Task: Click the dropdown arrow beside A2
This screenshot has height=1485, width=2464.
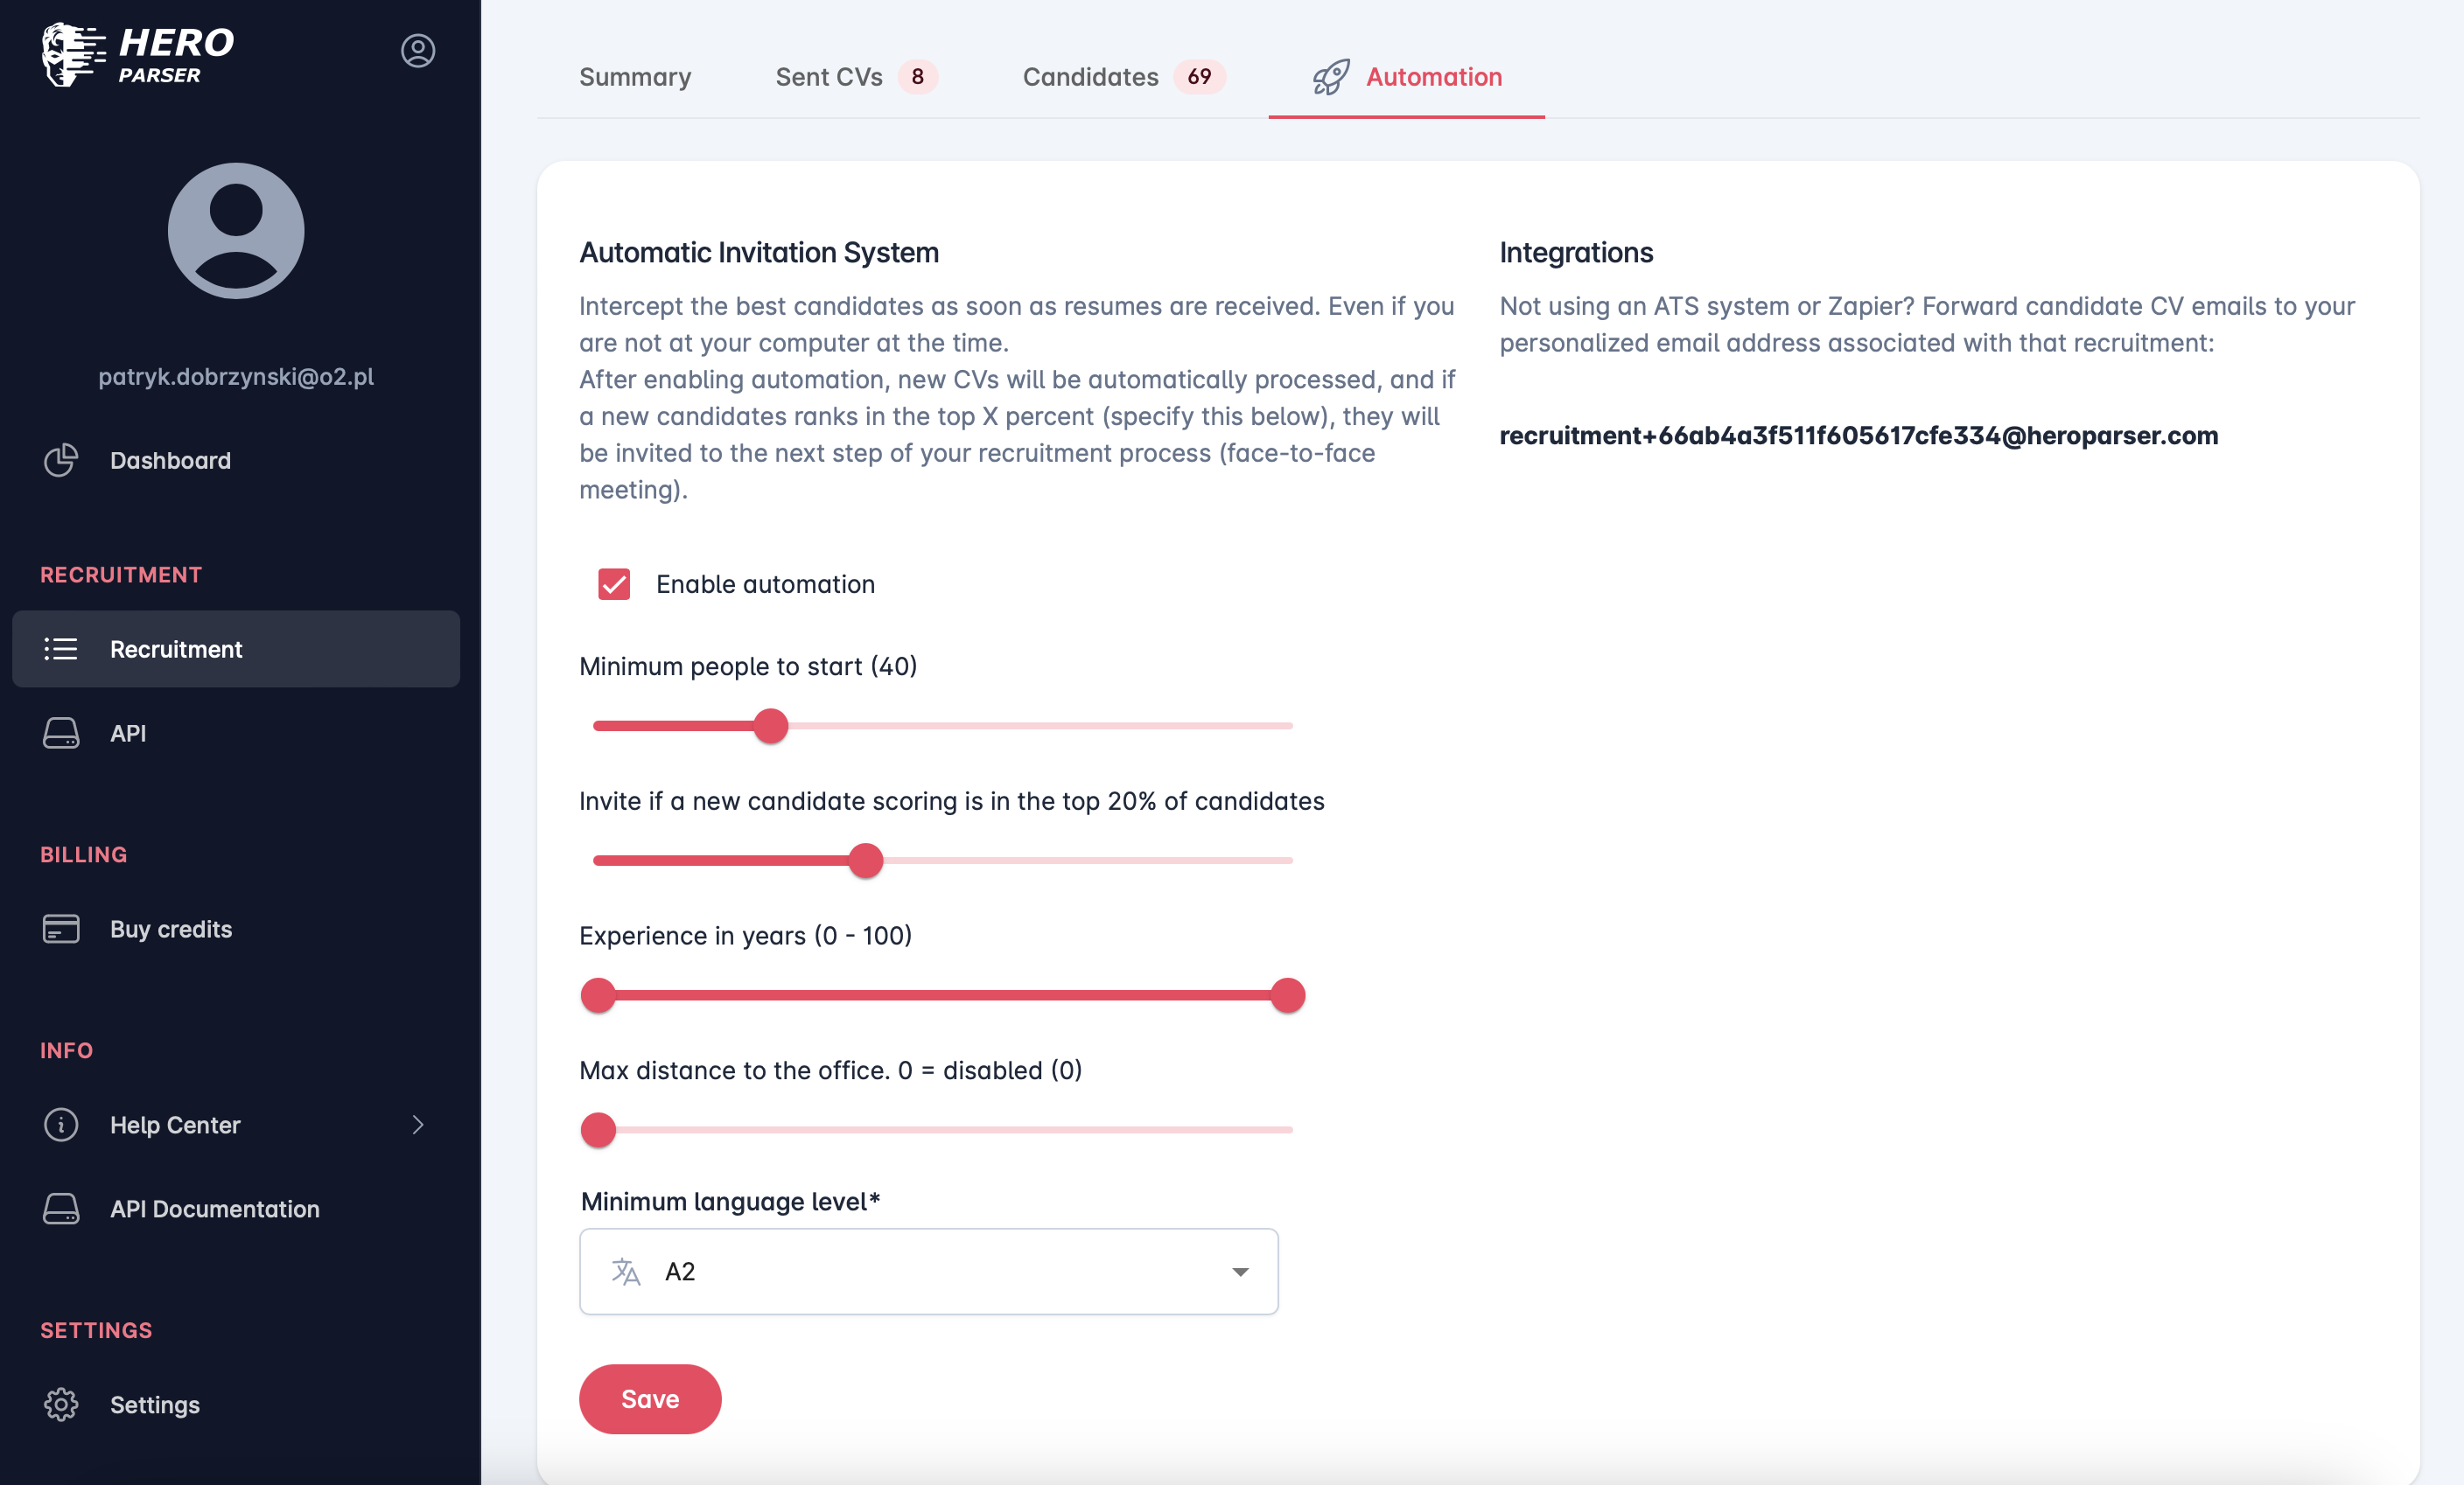Action: 1240,1271
